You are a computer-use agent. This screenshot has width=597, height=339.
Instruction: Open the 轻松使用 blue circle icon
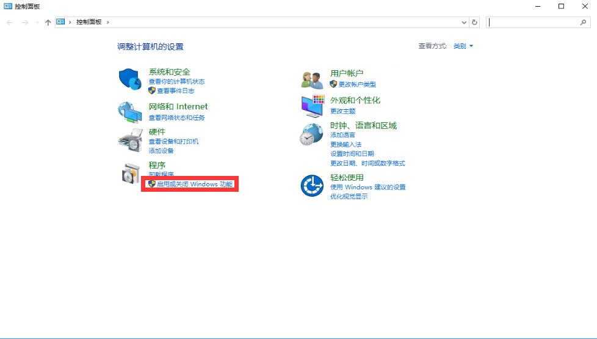click(x=312, y=186)
